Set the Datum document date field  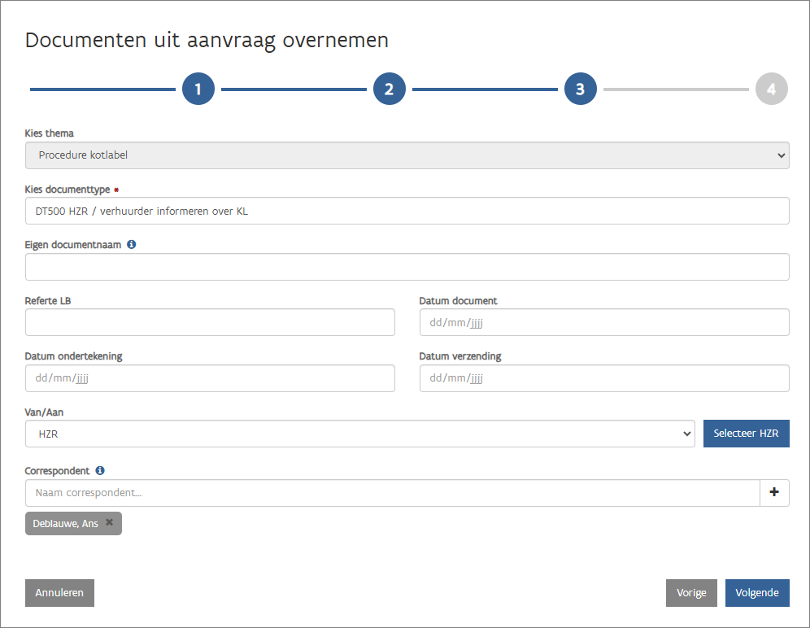[603, 323]
